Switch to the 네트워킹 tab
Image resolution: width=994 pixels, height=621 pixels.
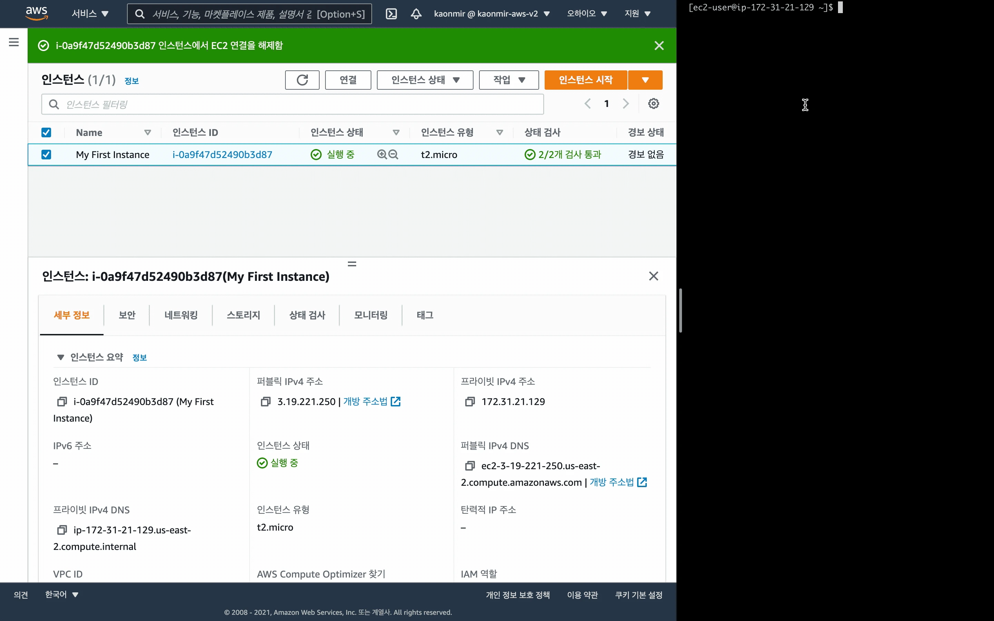click(181, 315)
